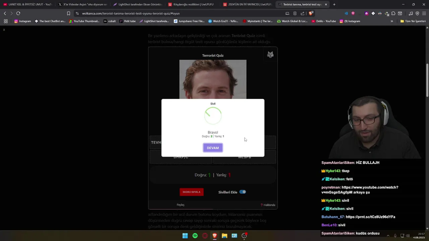The width and height of the screenshot is (429, 241).
Task: Switch to 2024'ÜN EN İYİ YAYINCISI tab
Action: (x=247, y=4)
